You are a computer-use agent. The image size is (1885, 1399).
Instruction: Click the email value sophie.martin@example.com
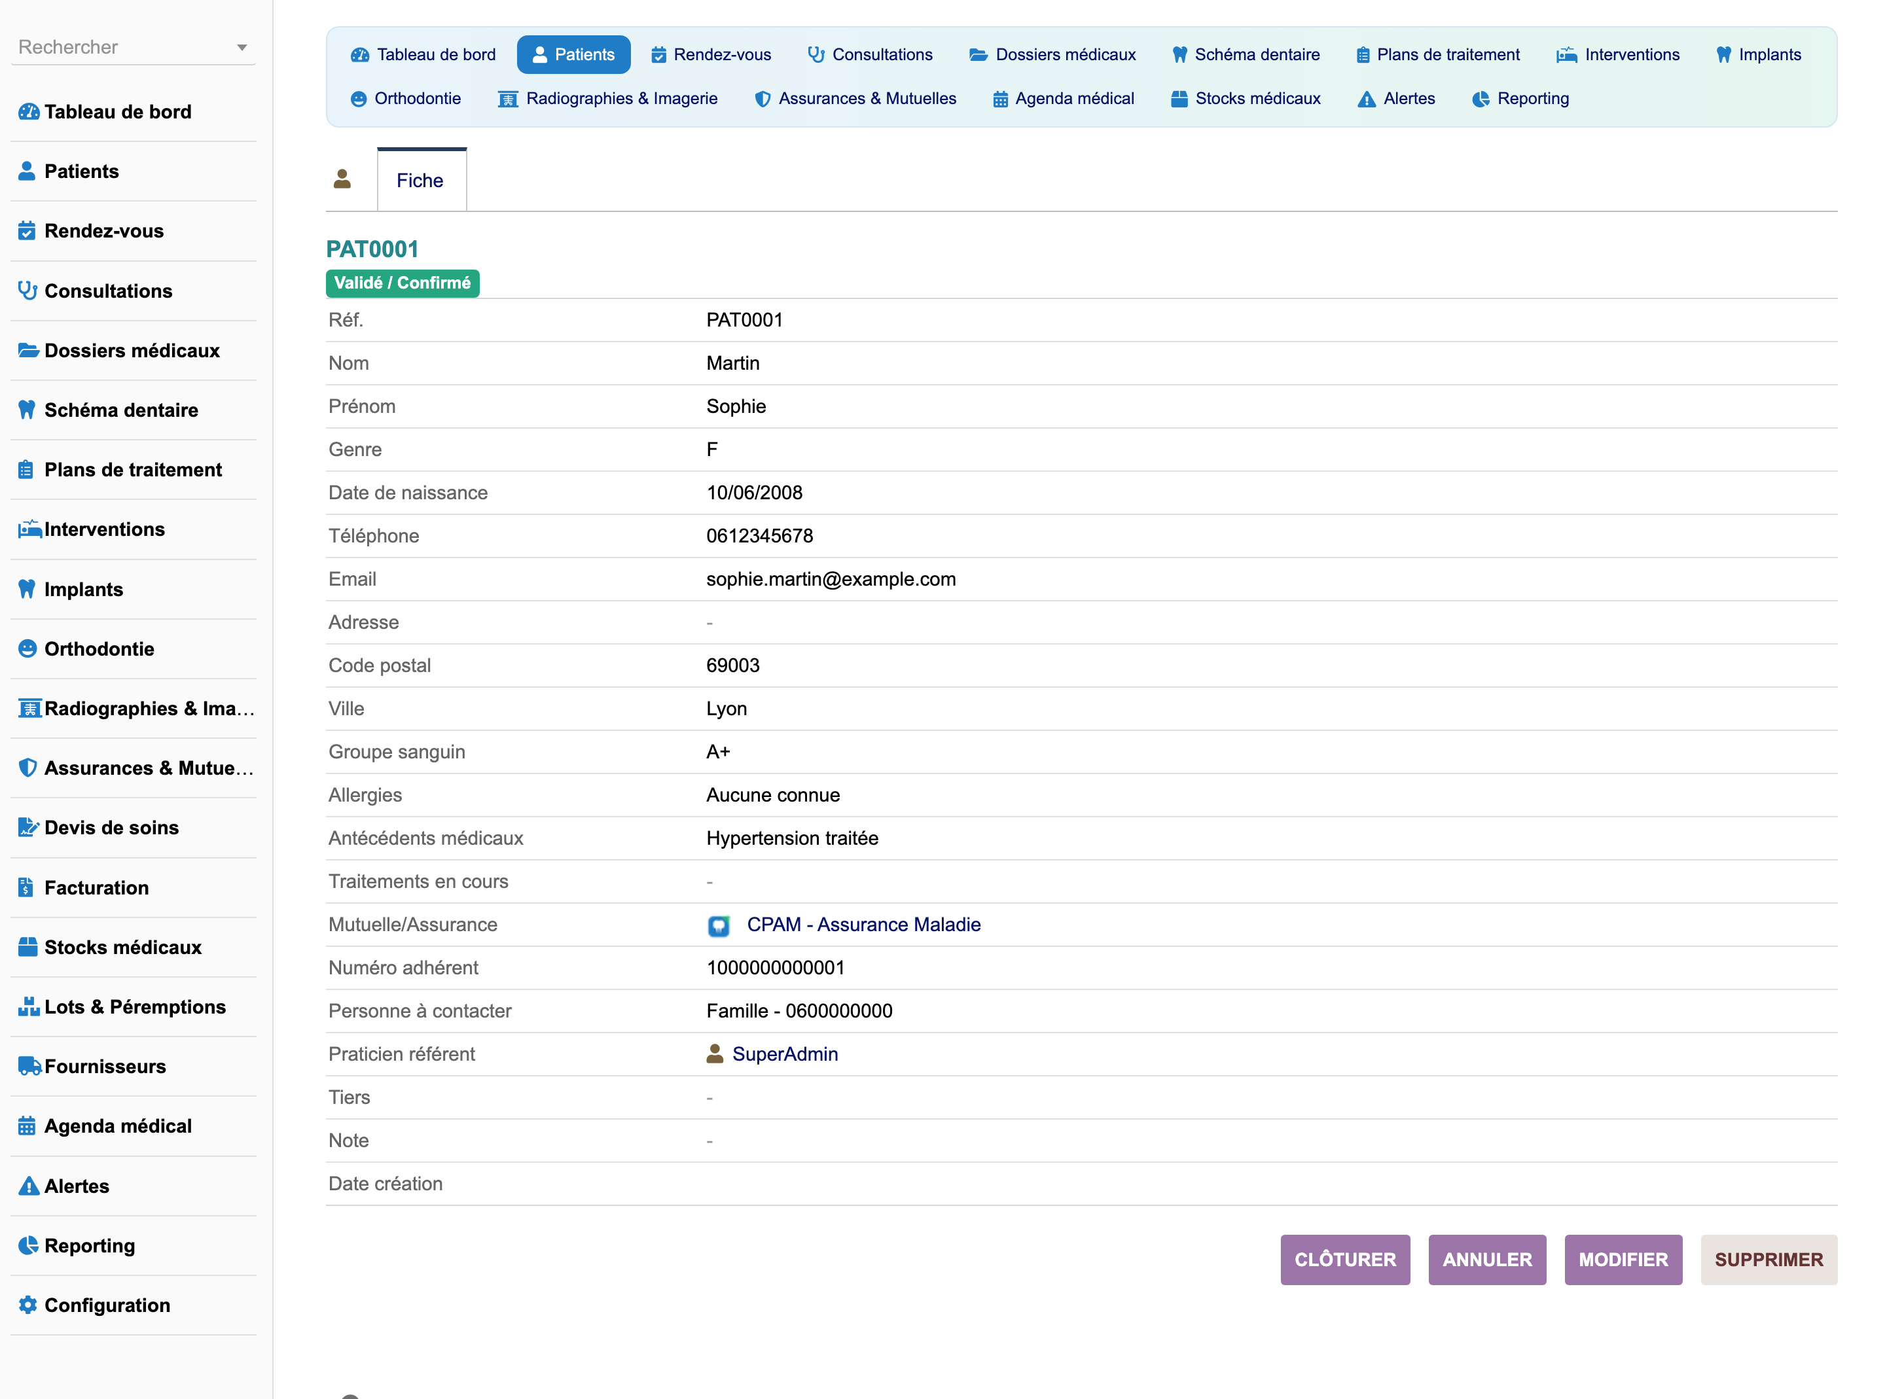pyautogui.click(x=832, y=579)
